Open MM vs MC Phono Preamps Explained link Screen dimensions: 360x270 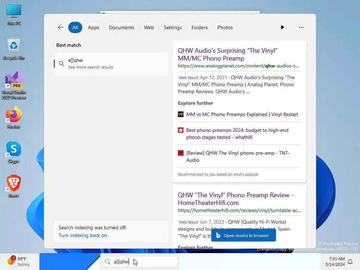pyautogui.click(x=242, y=114)
